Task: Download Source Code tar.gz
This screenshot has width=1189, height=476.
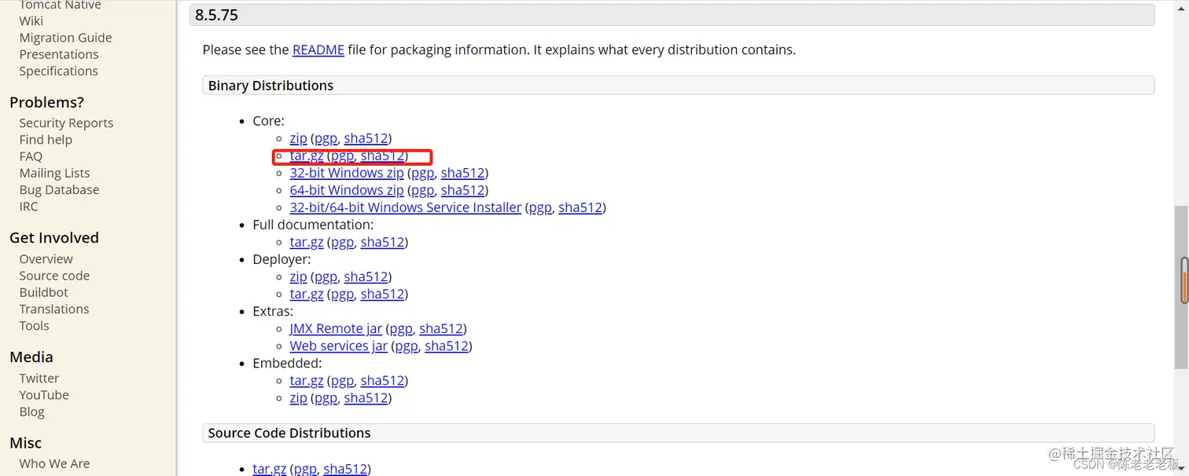Action: tap(270, 468)
